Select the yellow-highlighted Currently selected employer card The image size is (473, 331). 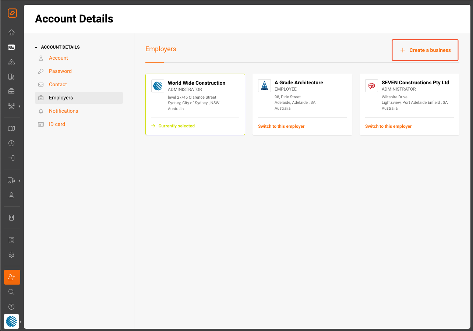(x=195, y=104)
